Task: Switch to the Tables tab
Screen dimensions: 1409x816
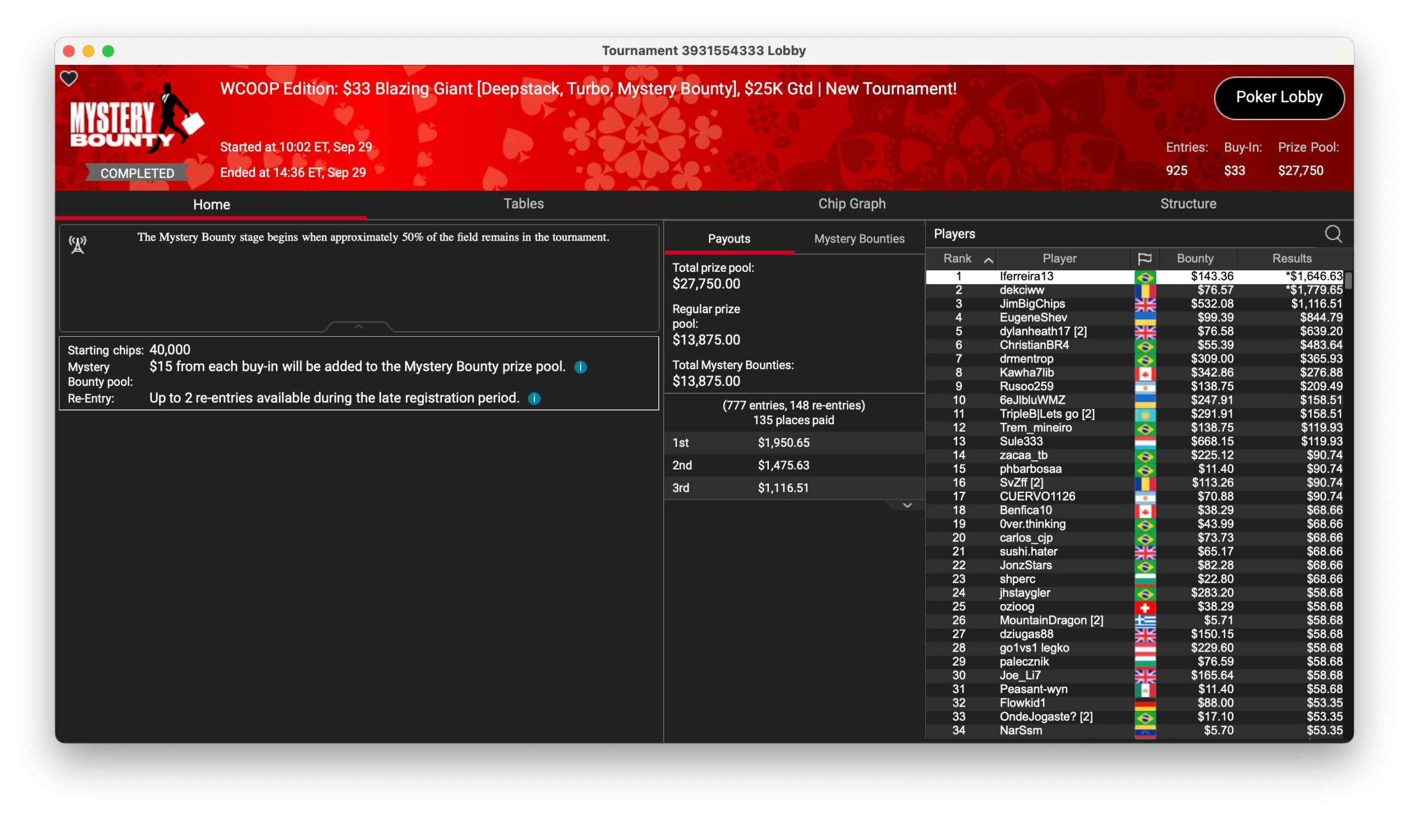Action: click(x=523, y=204)
